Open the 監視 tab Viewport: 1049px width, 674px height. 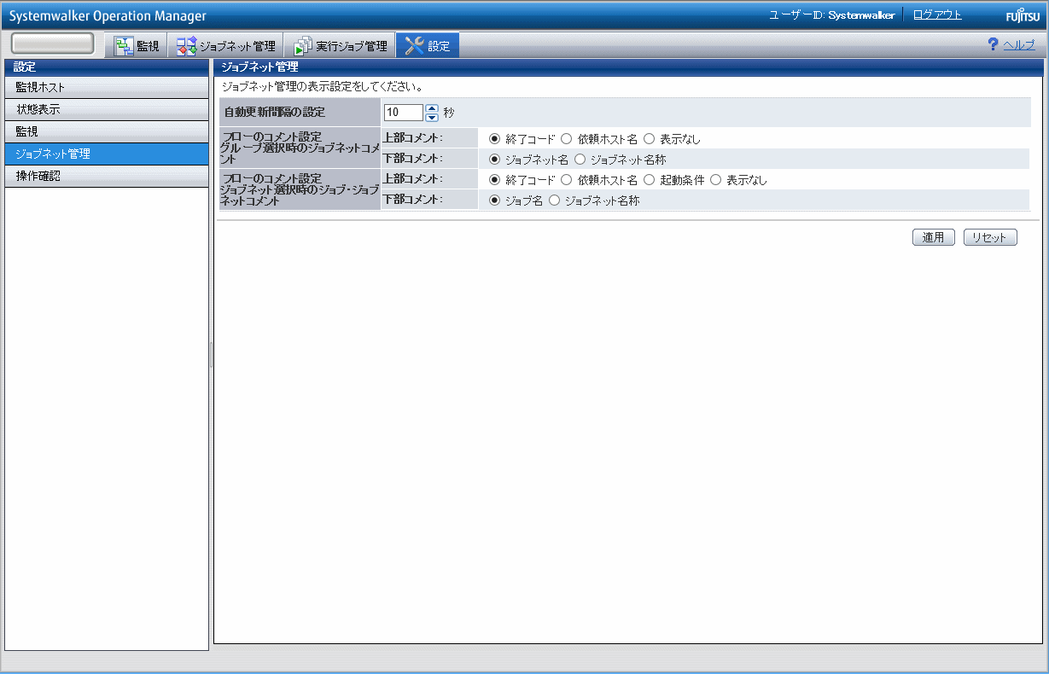pos(137,46)
